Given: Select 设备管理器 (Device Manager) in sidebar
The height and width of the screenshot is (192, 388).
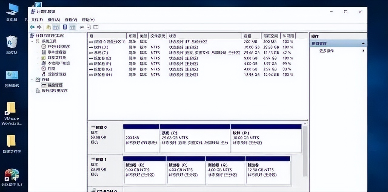Looking at the screenshot, I should (57, 74).
